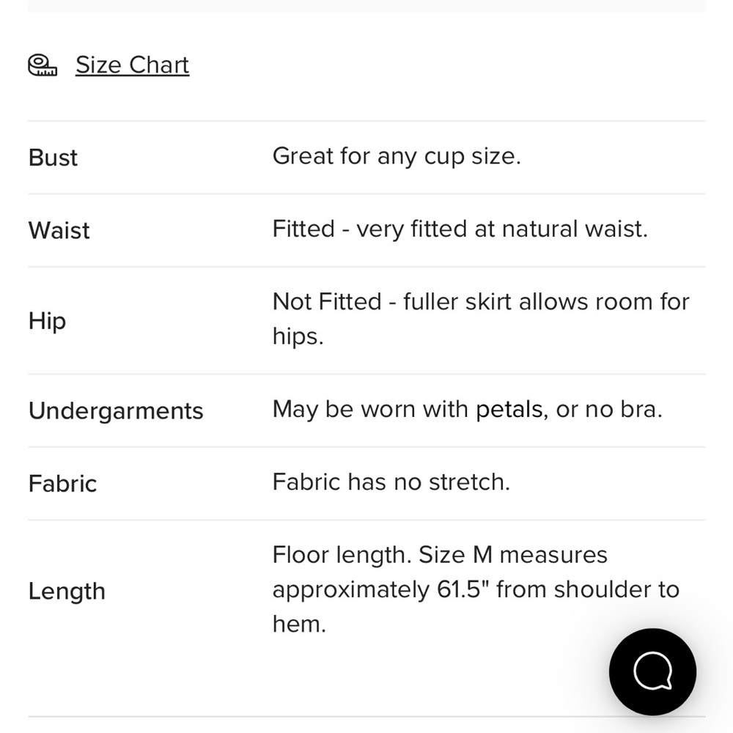Select the Fabric row label
This screenshot has height=733, width=733.
point(62,483)
